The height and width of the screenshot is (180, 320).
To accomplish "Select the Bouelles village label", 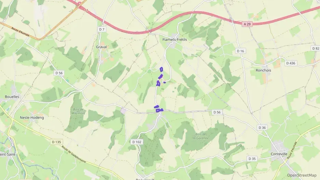I will coord(12,97).
